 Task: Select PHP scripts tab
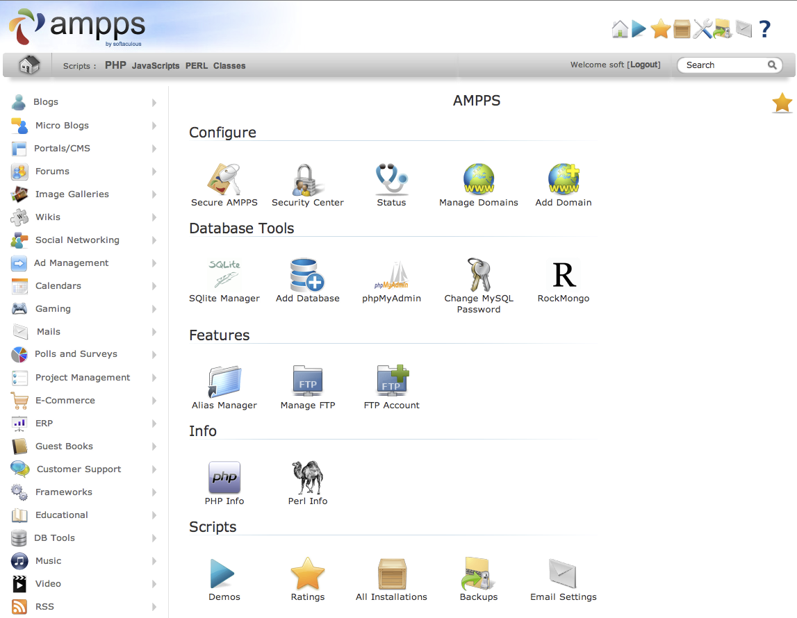pyautogui.click(x=115, y=65)
